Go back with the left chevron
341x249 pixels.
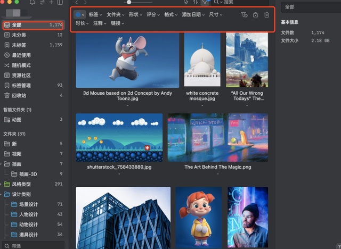77,2
